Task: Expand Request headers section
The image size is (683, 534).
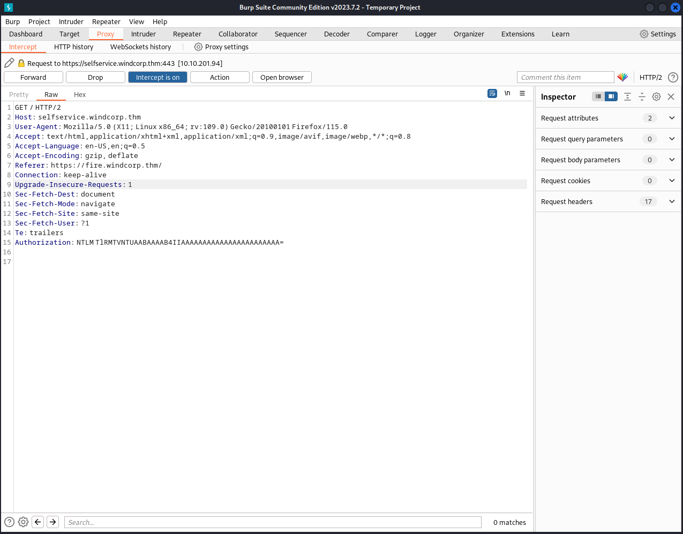Action: click(x=672, y=201)
